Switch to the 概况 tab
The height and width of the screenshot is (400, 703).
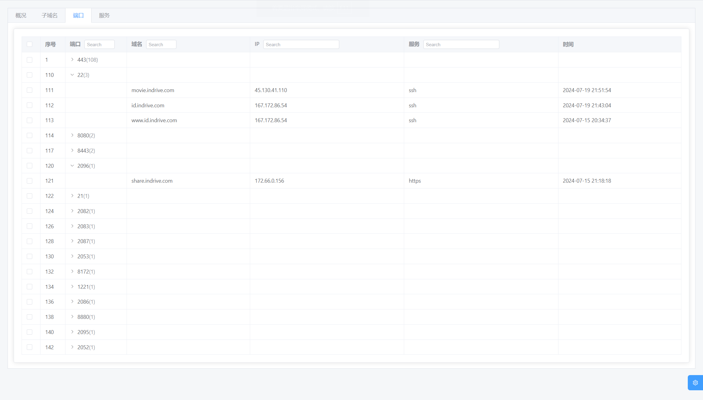(x=21, y=16)
